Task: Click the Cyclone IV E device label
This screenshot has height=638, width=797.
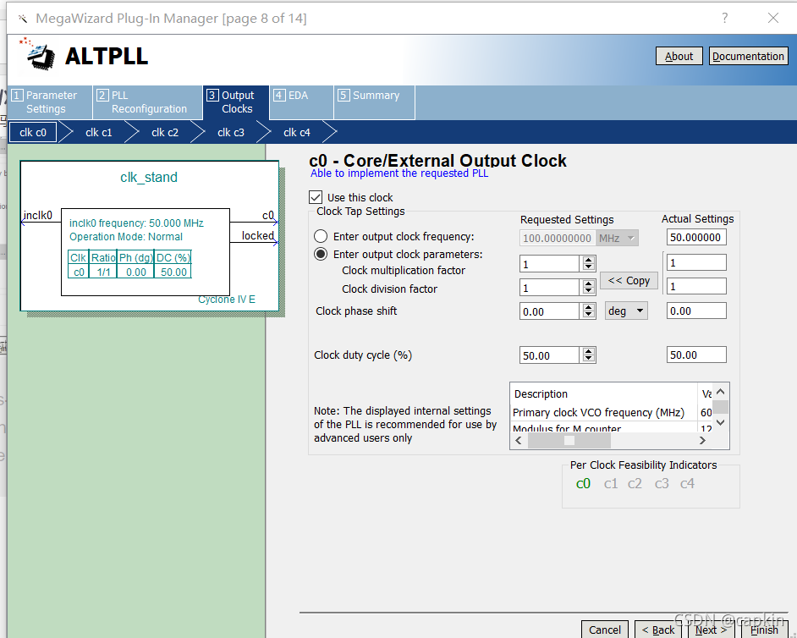Action: pos(227,300)
